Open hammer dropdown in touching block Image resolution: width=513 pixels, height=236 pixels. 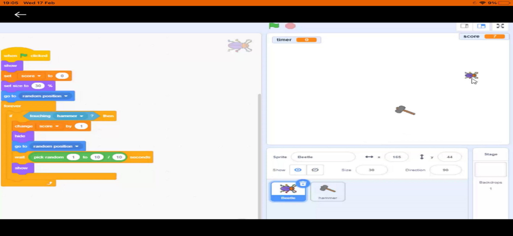click(x=70, y=116)
